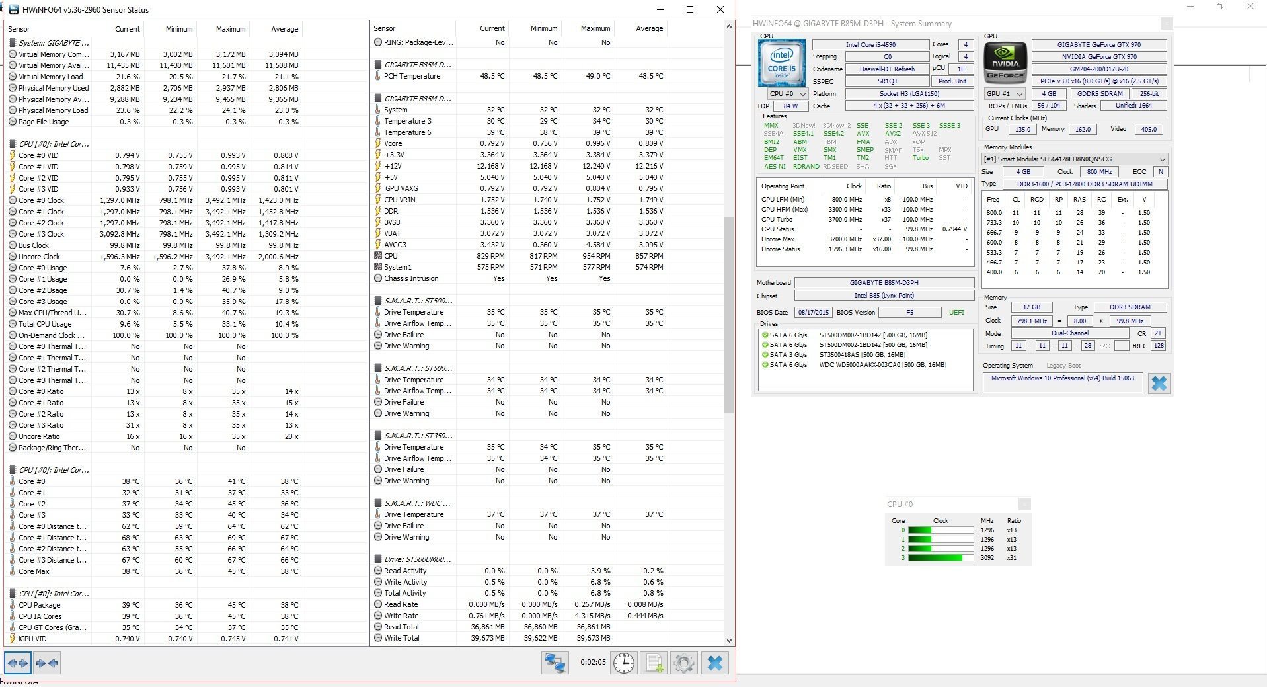This screenshot has width=1267, height=687.
Task: Click the sensor list vertical scrollbar thumb
Action: click(x=730, y=315)
